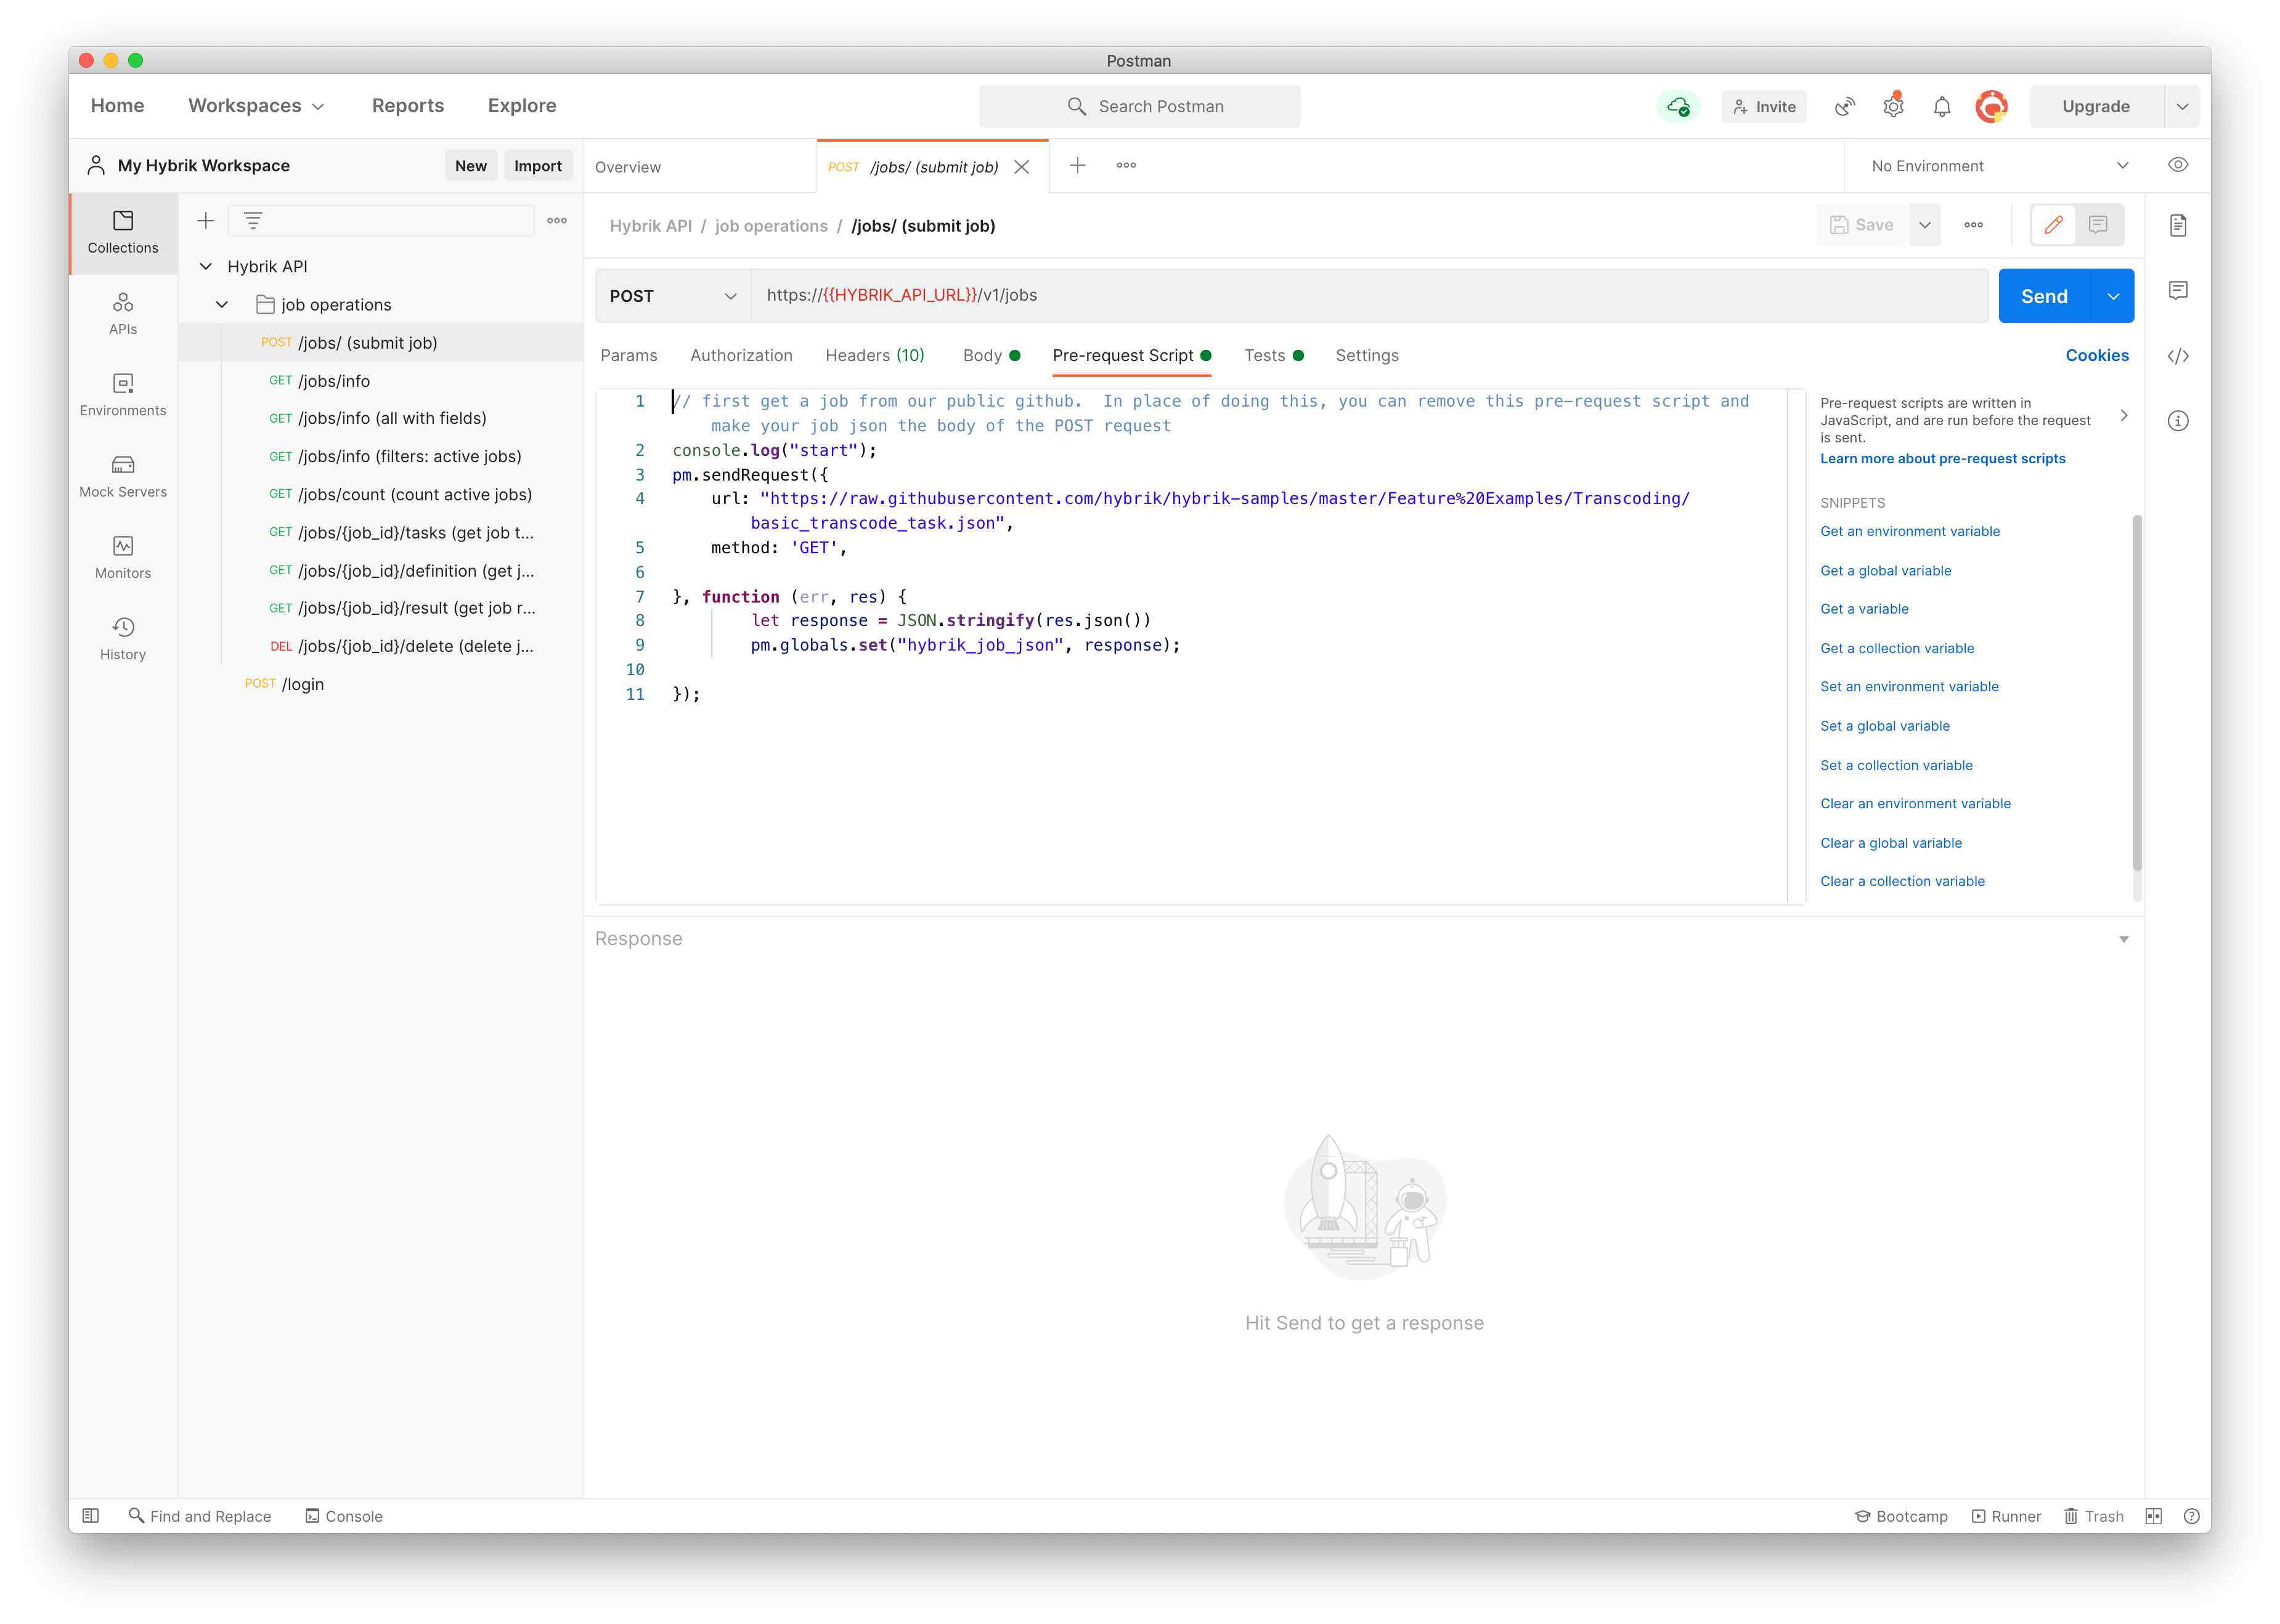This screenshot has height=1624, width=2280.
Task: Toggle two-pane layout icon in status bar
Action: pyautogui.click(x=2153, y=1516)
